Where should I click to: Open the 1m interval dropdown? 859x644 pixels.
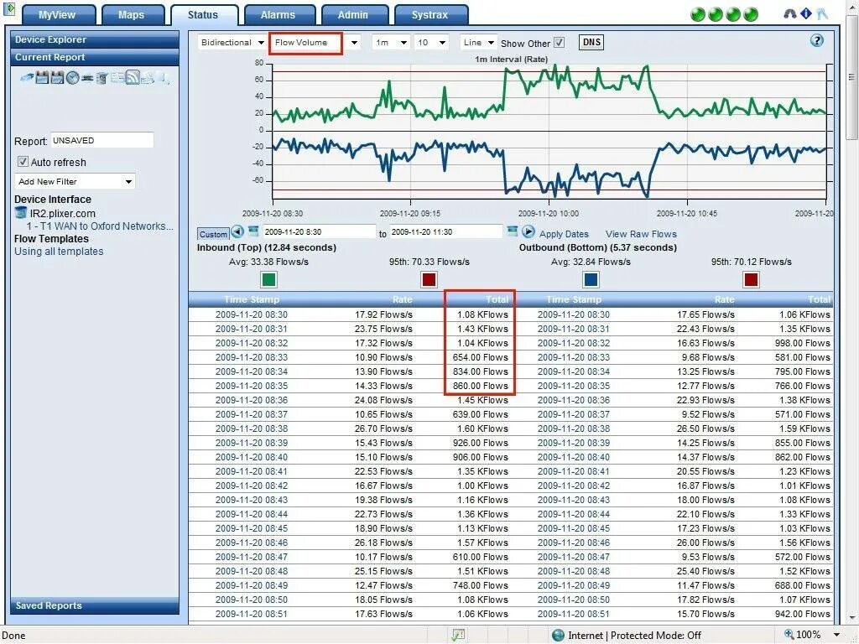coord(391,42)
